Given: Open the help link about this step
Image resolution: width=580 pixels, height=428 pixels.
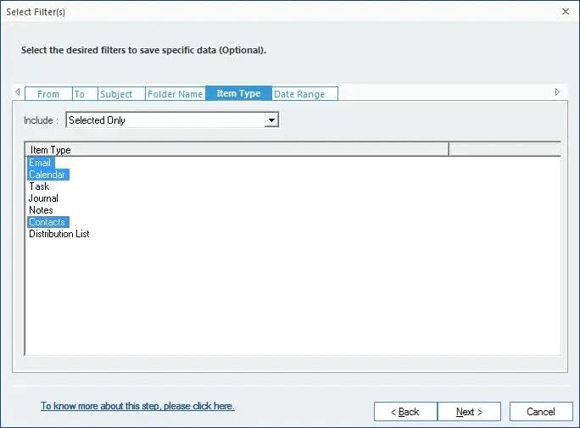Looking at the screenshot, I should [137, 406].
